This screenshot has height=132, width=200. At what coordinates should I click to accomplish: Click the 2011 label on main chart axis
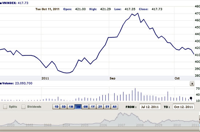click(x=45, y=78)
